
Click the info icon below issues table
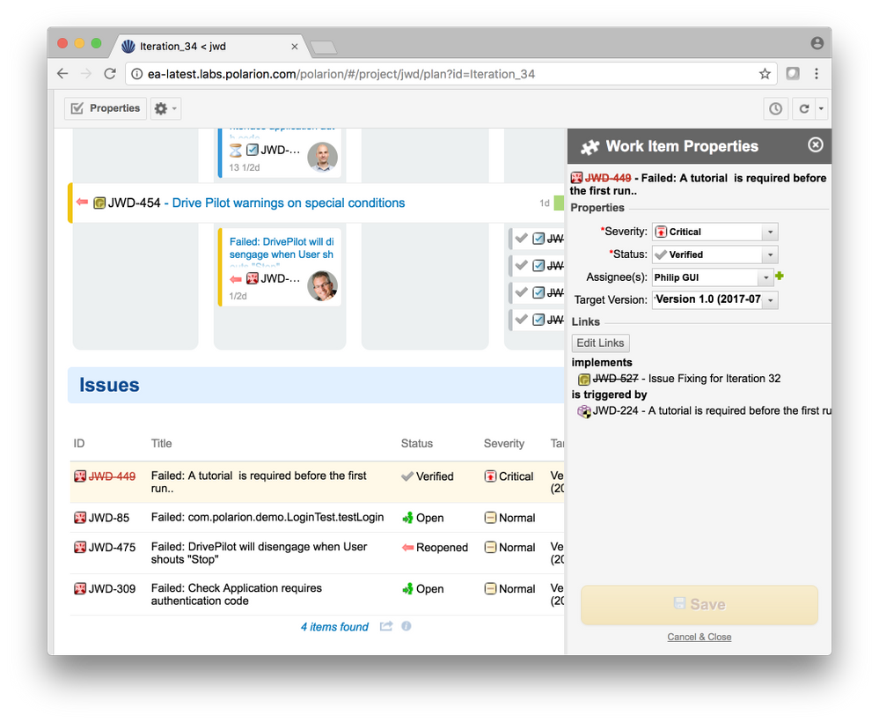407,626
